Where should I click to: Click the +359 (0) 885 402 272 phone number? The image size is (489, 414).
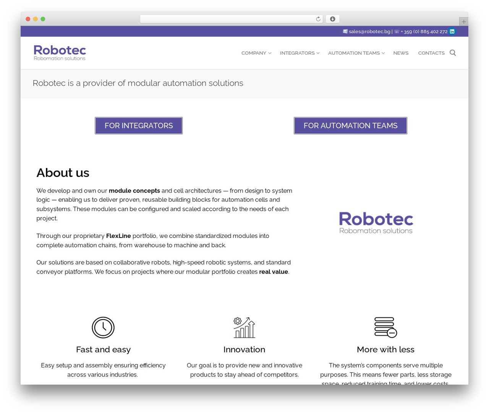click(424, 32)
